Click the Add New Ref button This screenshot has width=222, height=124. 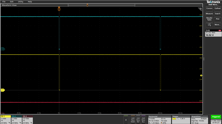coord(138,120)
